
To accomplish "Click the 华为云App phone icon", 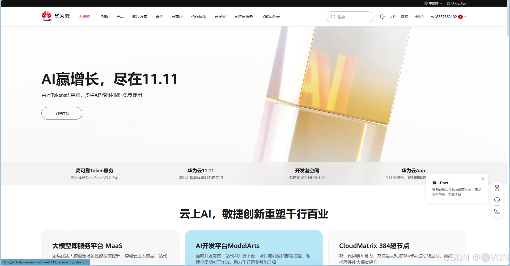I will pyautogui.click(x=448, y=3).
